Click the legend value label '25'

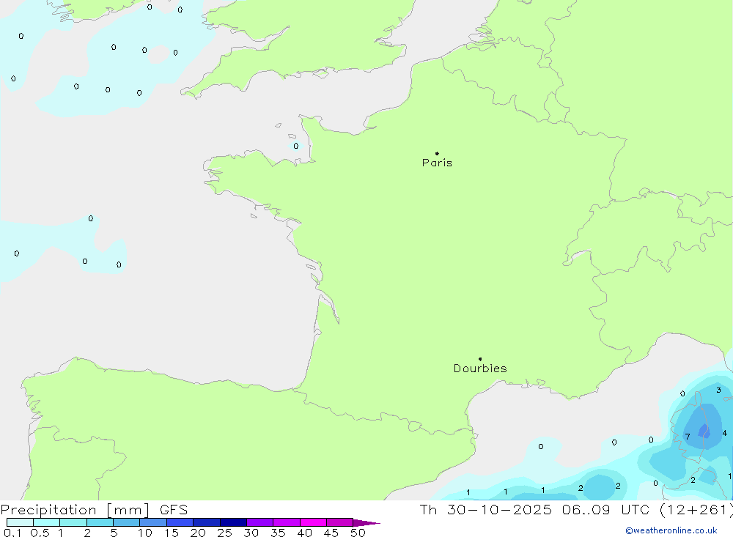tap(224, 533)
